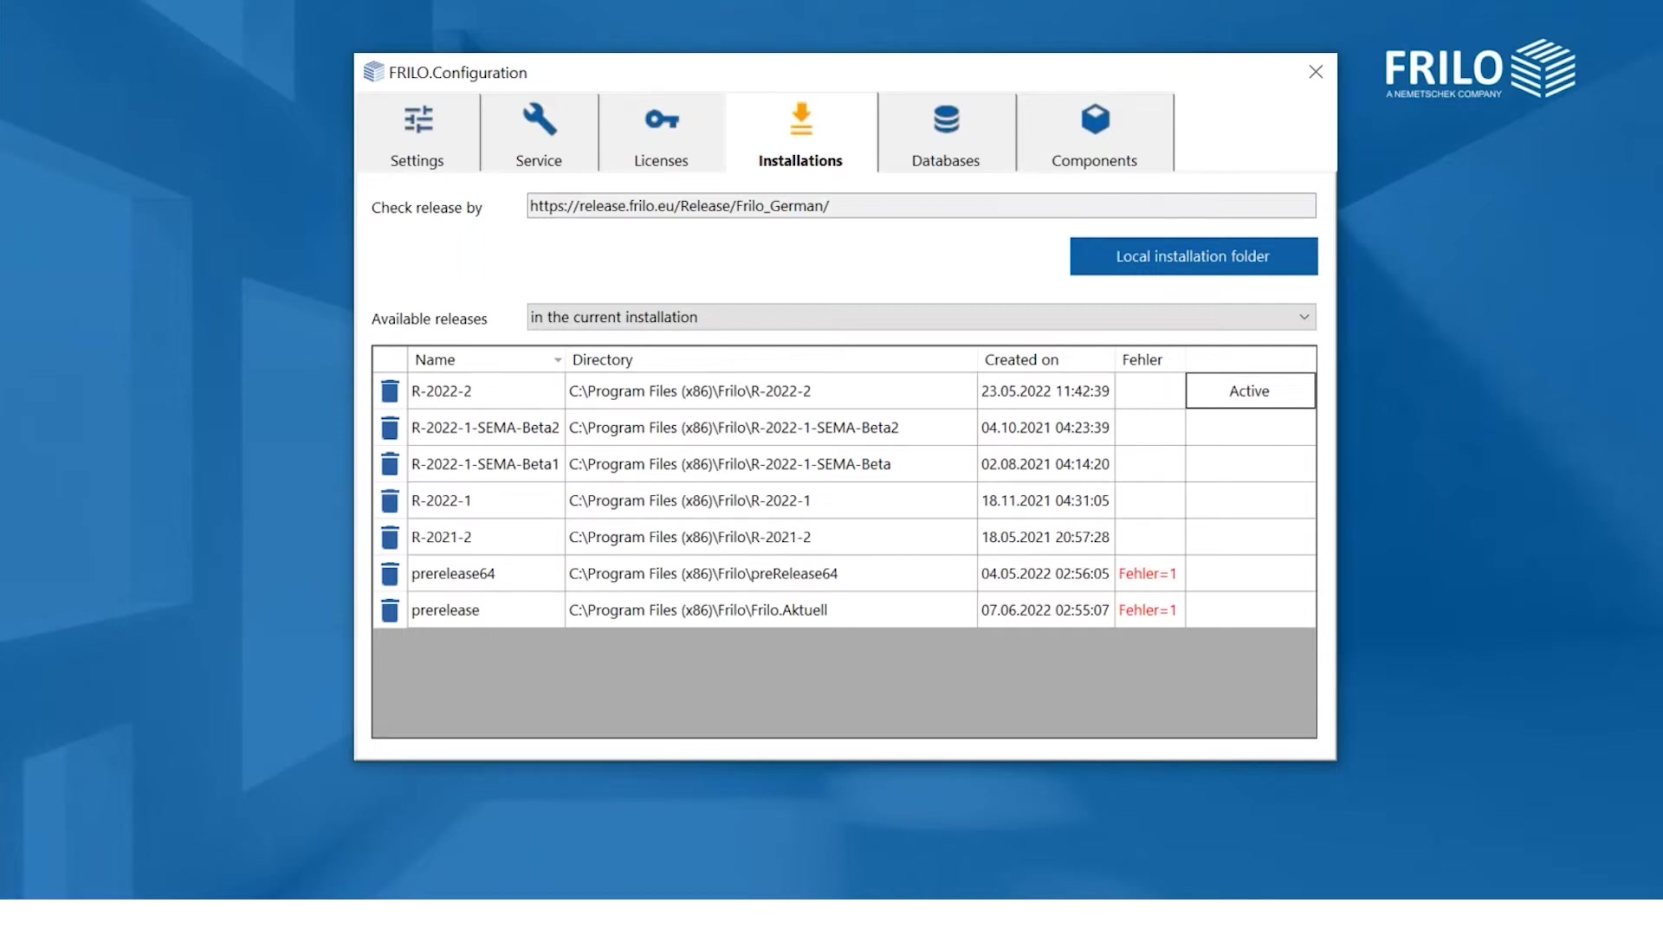Click the Name column sort arrow
Image resolution: width=1663 pixels, height=935 pixels.
(x=558, y=360)
